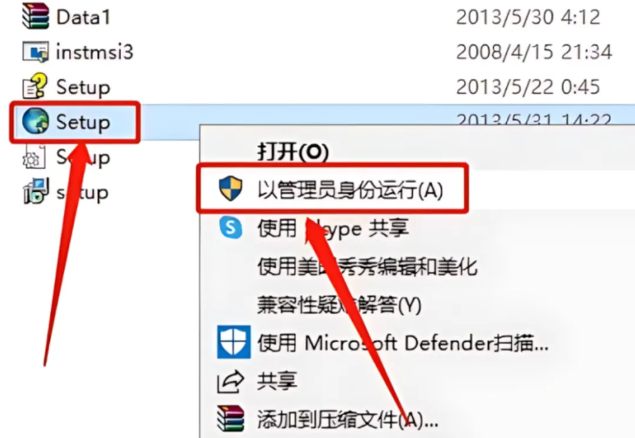Viewport: 635px width, 438px height.
Task: Choose 使用 Microsoft Defender扫描
Action: [x=403, y=343]
